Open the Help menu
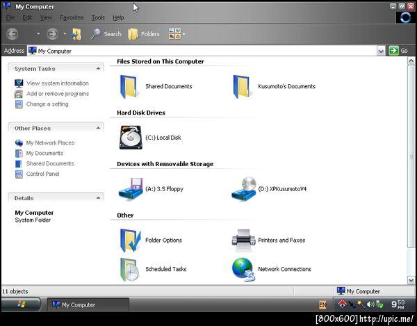Viewport: 417px width, 326px height. pyautogui.click(x=118, y=17)
